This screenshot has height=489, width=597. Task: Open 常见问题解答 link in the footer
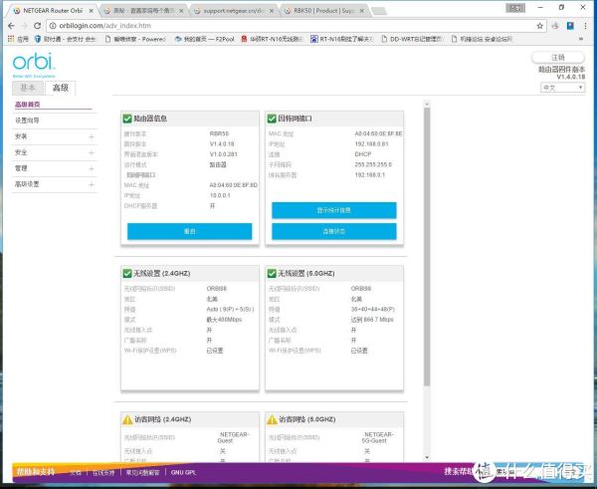pos(142,473)
